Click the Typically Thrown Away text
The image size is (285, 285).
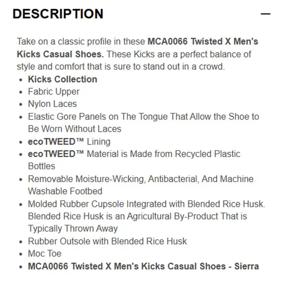point(73,228)
